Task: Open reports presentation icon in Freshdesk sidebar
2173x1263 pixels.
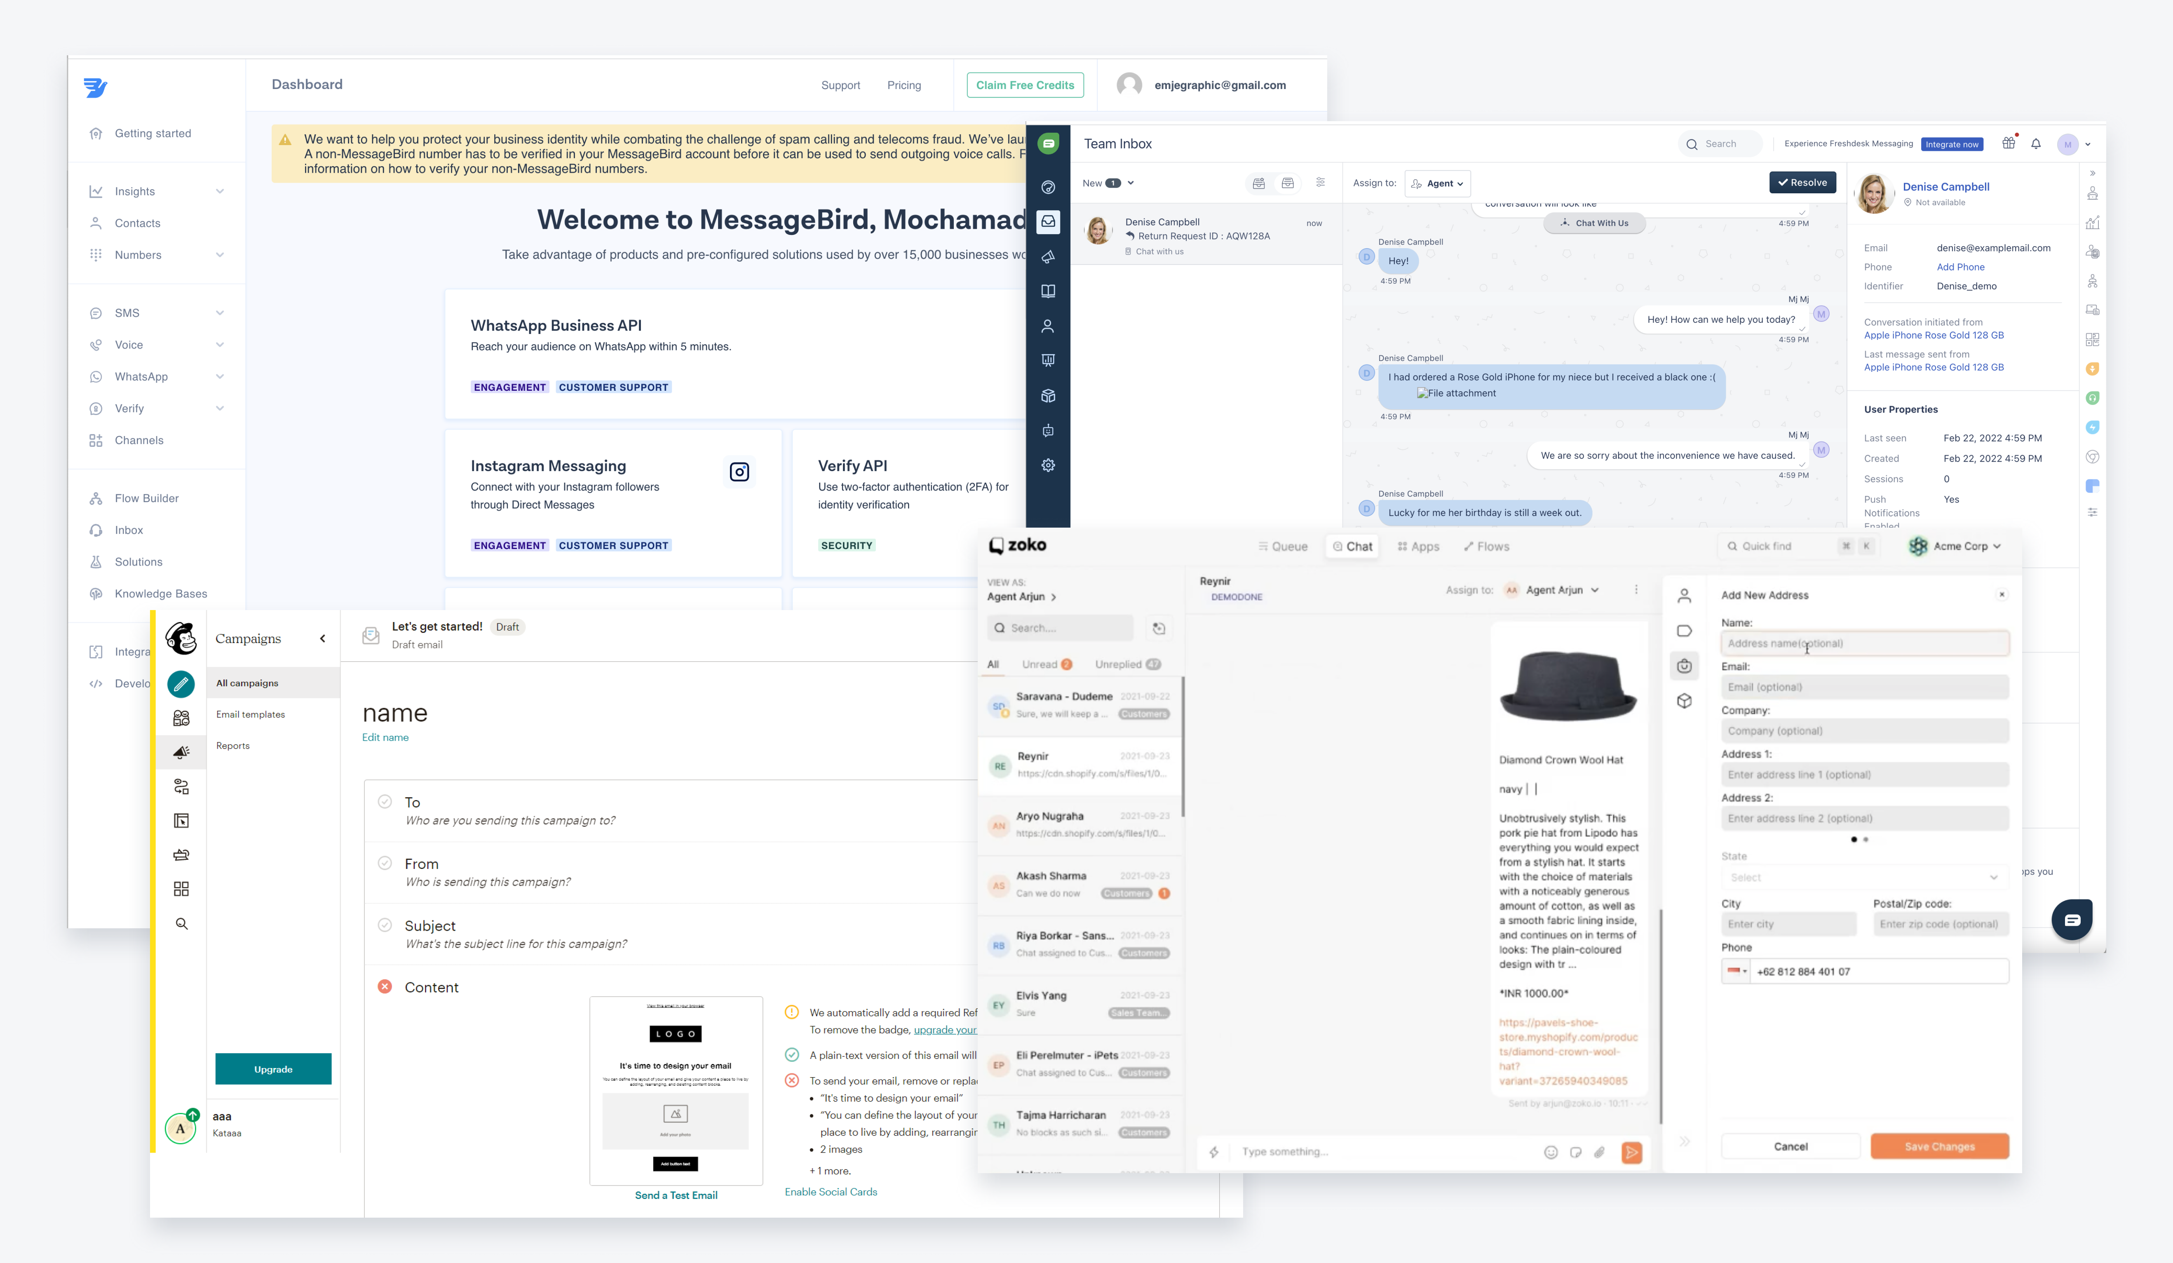Action: tap(1048, 360)
